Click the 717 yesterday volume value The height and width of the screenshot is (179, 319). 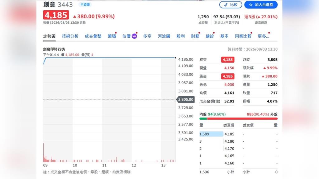274,93
